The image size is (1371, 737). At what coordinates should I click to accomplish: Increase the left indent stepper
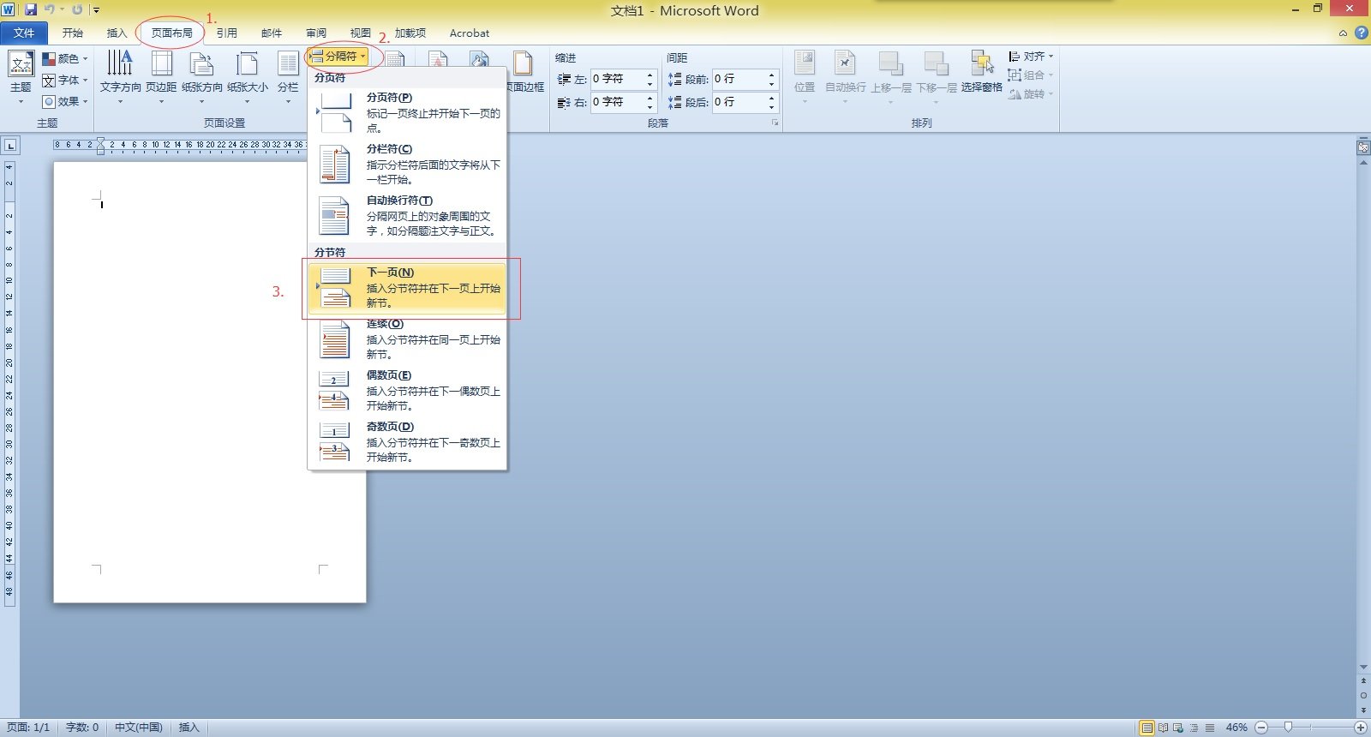point(650,75)
